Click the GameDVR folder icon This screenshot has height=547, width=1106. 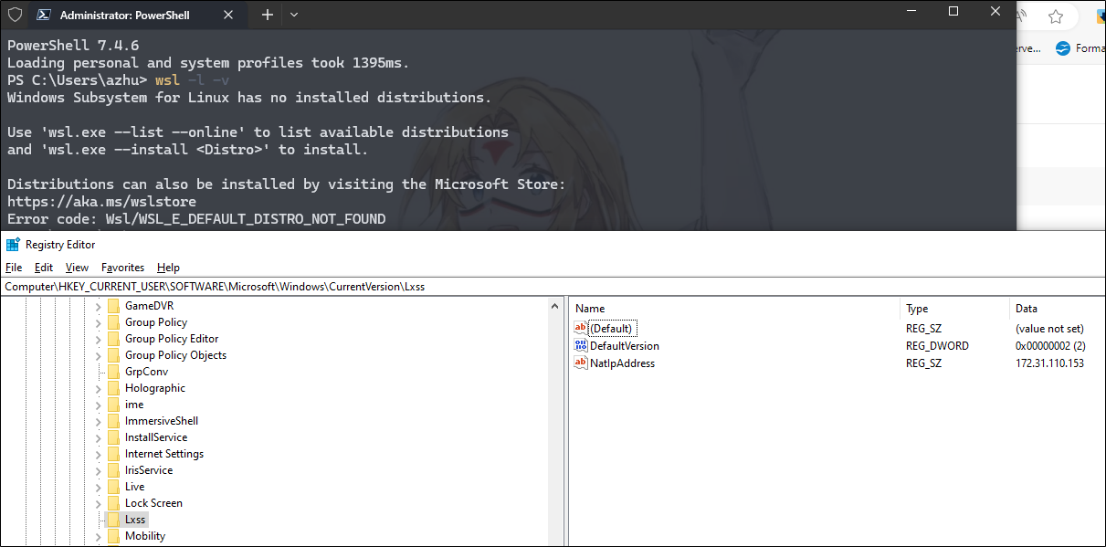(x=113, y=306)
